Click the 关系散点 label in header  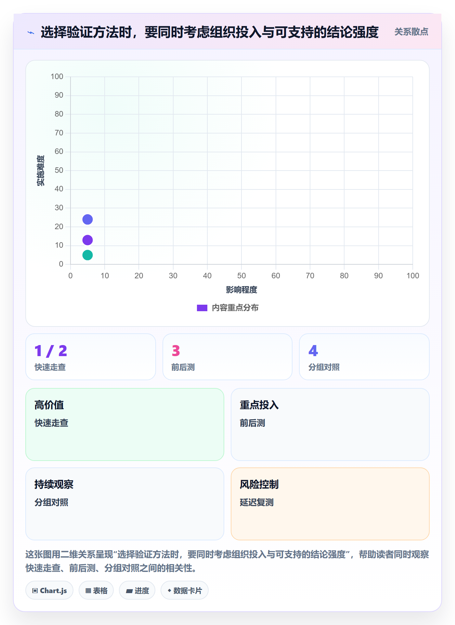click(x=411, y=32)
